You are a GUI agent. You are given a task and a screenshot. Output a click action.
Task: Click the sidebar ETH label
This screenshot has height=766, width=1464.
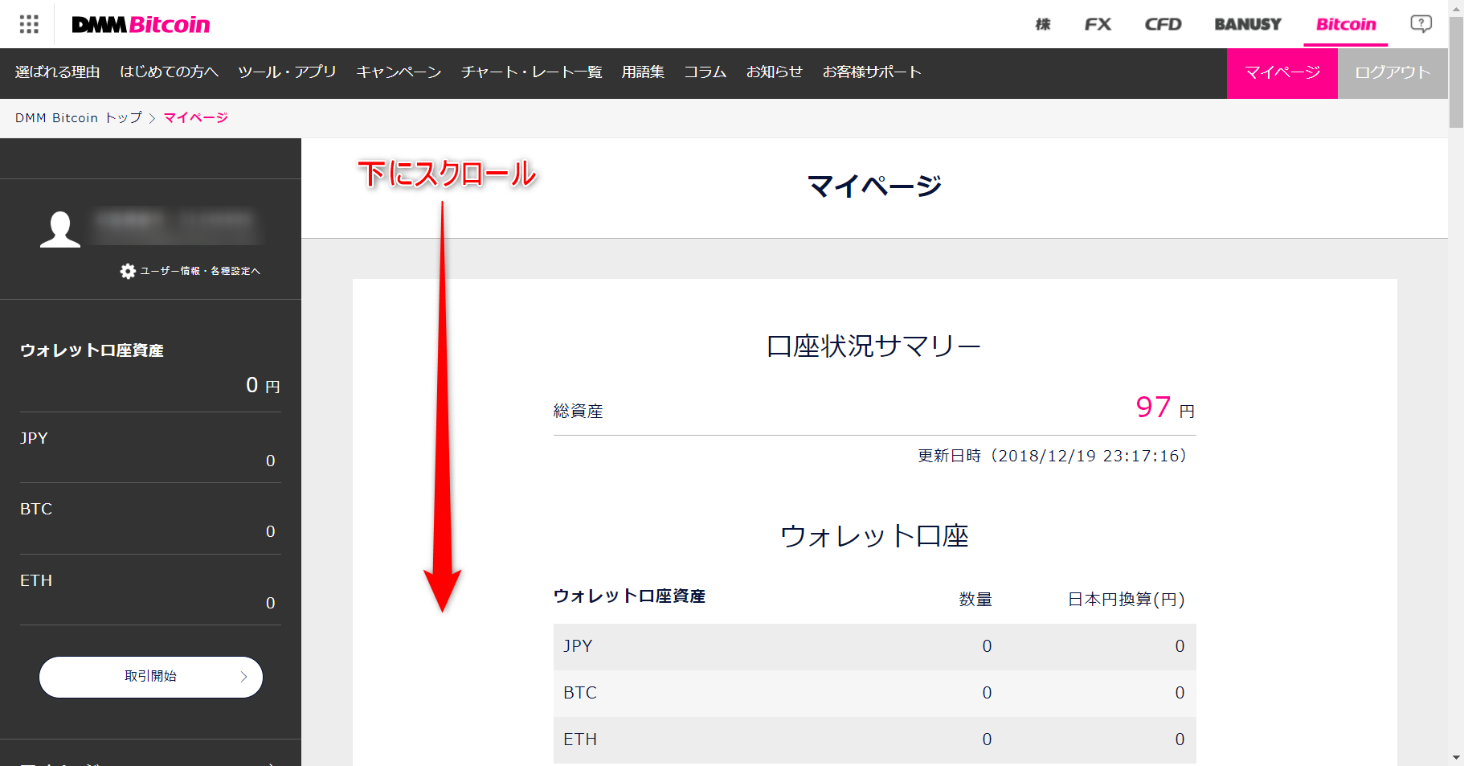tap(36, 581)
